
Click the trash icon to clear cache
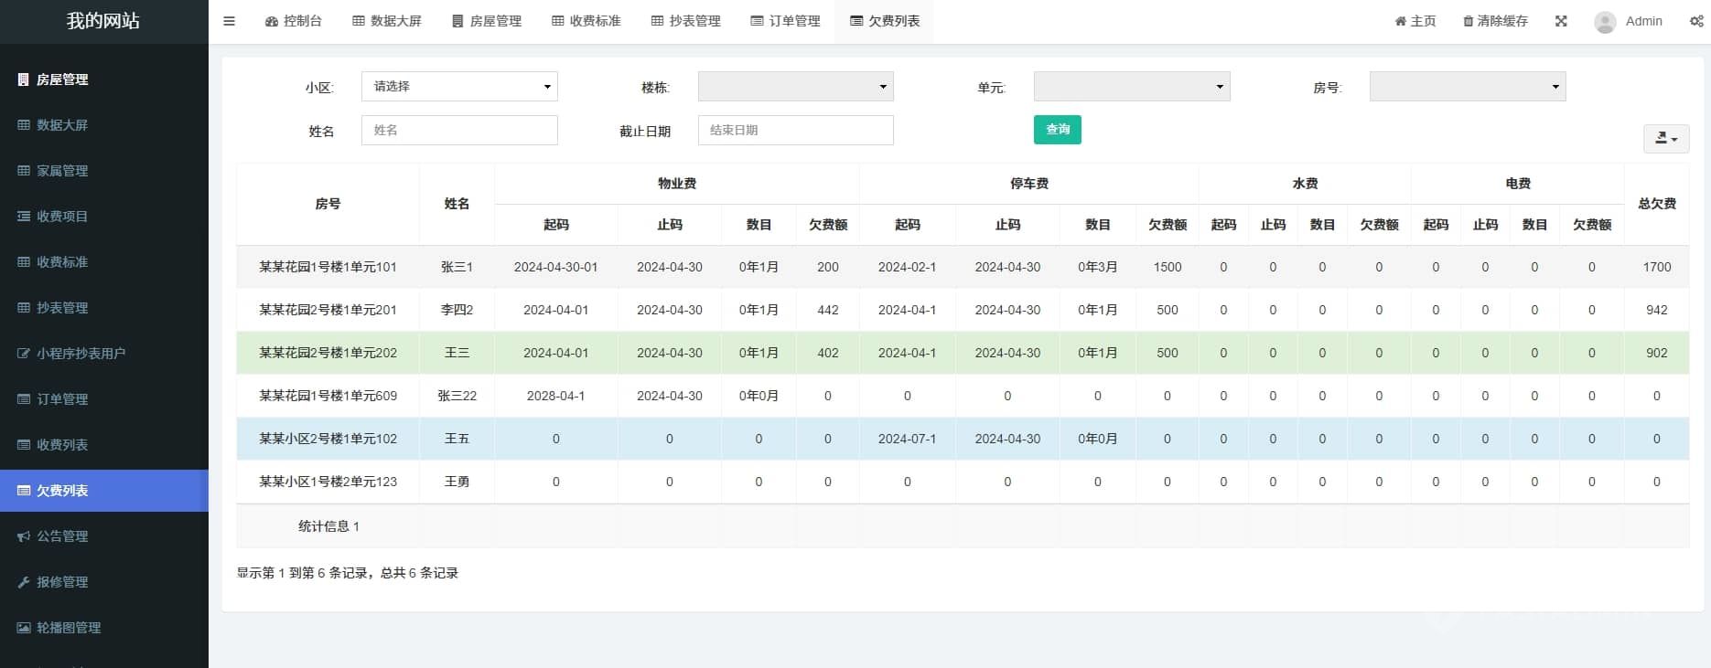pyautogui.click(x=1468, y=21)
